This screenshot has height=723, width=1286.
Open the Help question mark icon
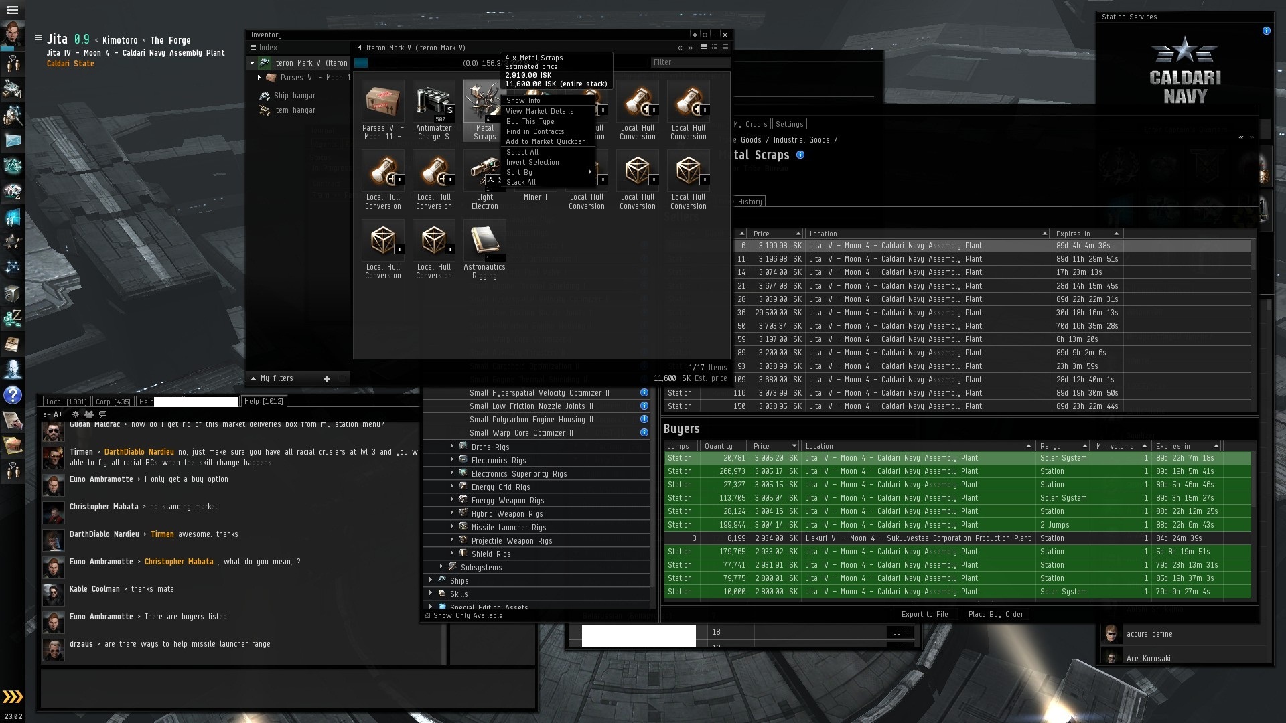[13, 395]
